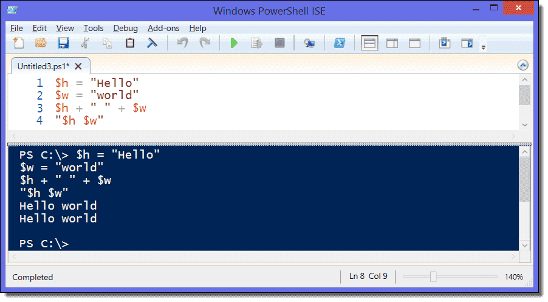Open the Tools menu
The image size is (548, 302).
pos(94,29)
